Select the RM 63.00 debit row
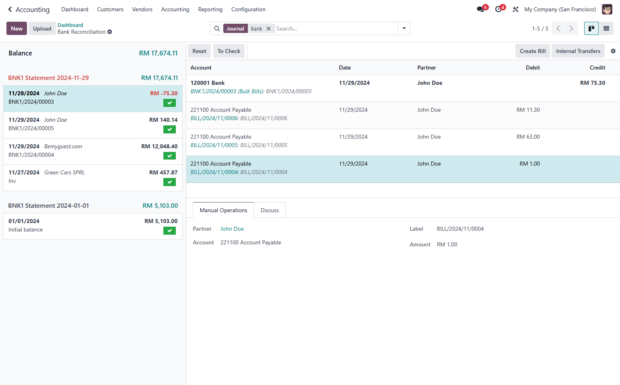This screenshot has width=620, height=385. tap(403, 142)
